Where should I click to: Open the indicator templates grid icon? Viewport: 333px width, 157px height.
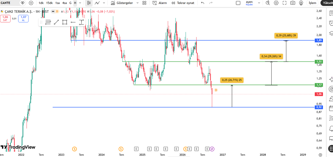pyautogui.click(x=144, y=3)
